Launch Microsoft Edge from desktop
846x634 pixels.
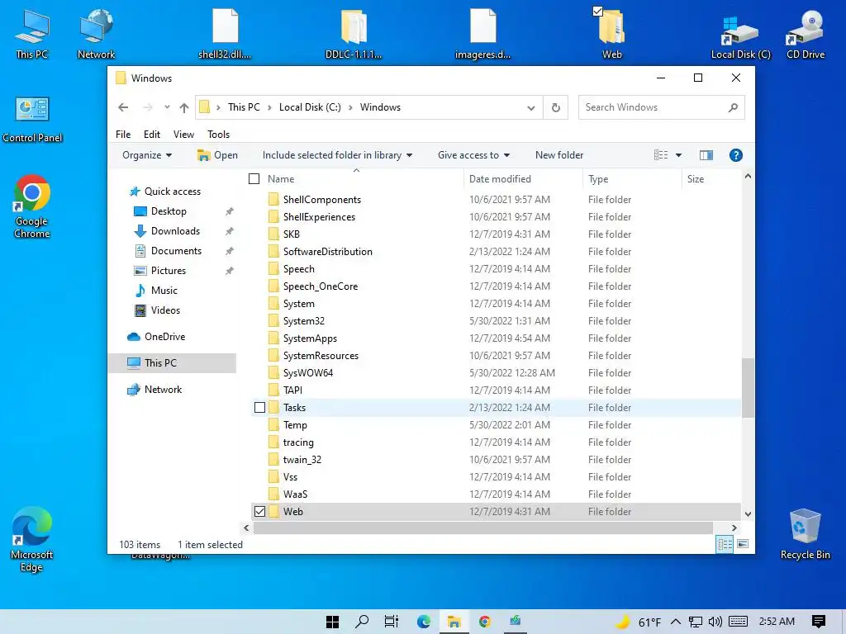tap(32, 540)
